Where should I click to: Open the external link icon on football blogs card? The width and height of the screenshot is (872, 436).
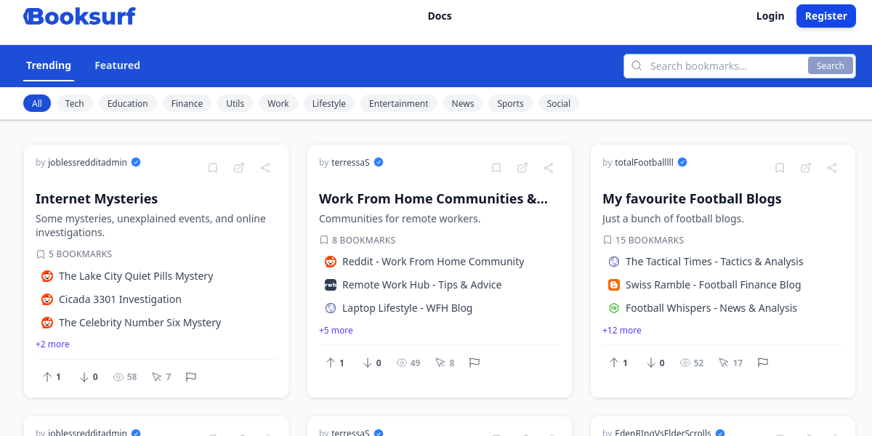click(x=806, y=168)
